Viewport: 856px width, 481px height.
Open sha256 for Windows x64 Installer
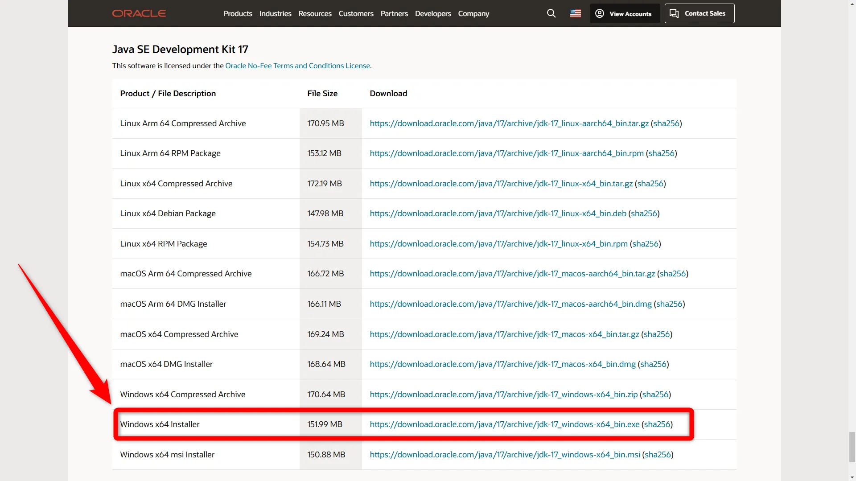pyautogui.click(x=657, y=424)
